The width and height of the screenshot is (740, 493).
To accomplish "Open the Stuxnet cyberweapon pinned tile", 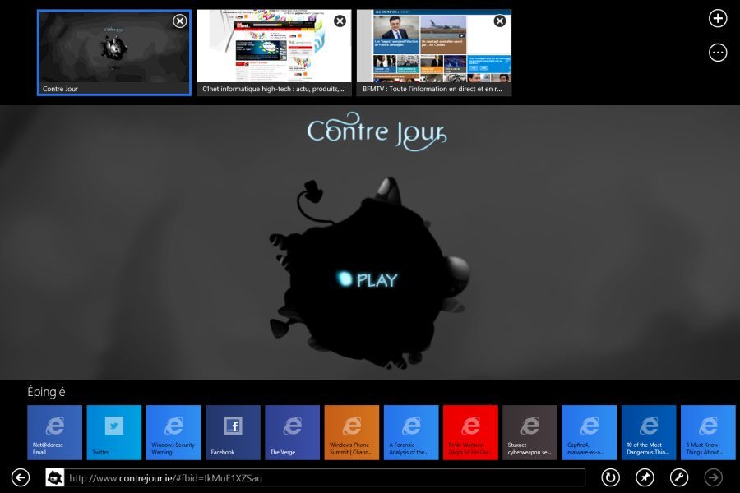I will pyautogui.click(x=530, y=432).
